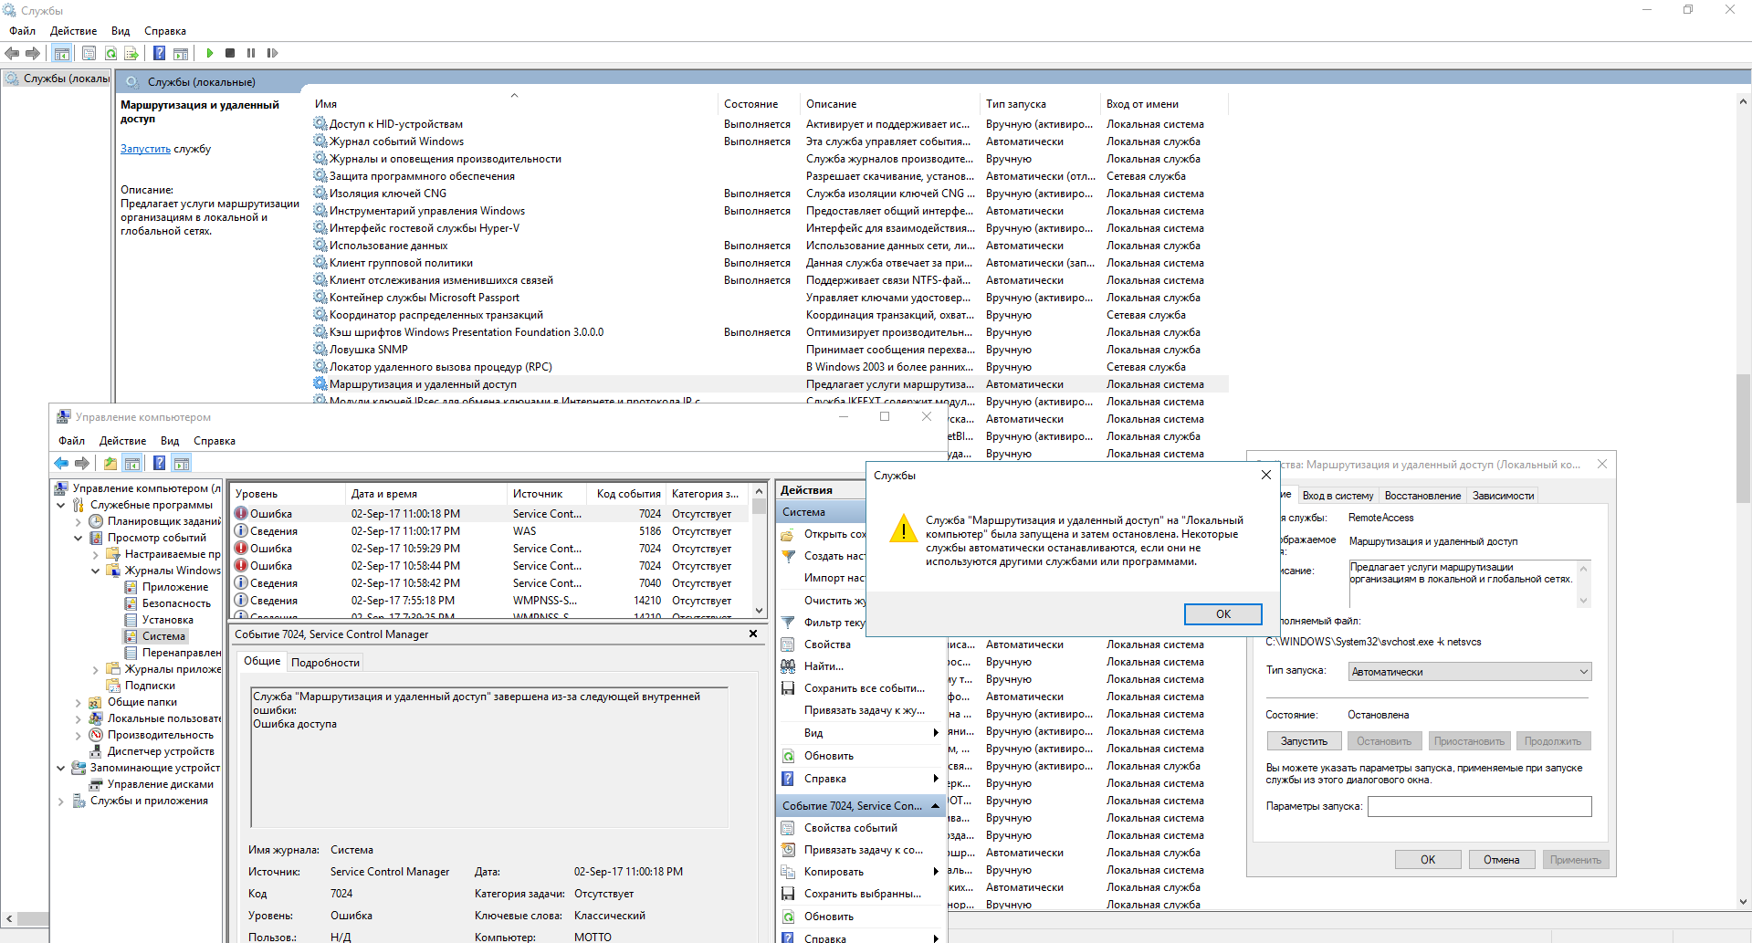Click the Save All Events disk icon

[x=788, y=688]
